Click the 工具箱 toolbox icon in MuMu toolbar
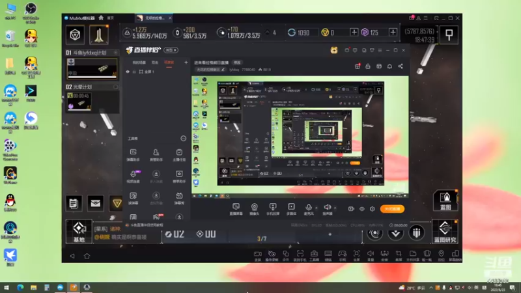 314,255
